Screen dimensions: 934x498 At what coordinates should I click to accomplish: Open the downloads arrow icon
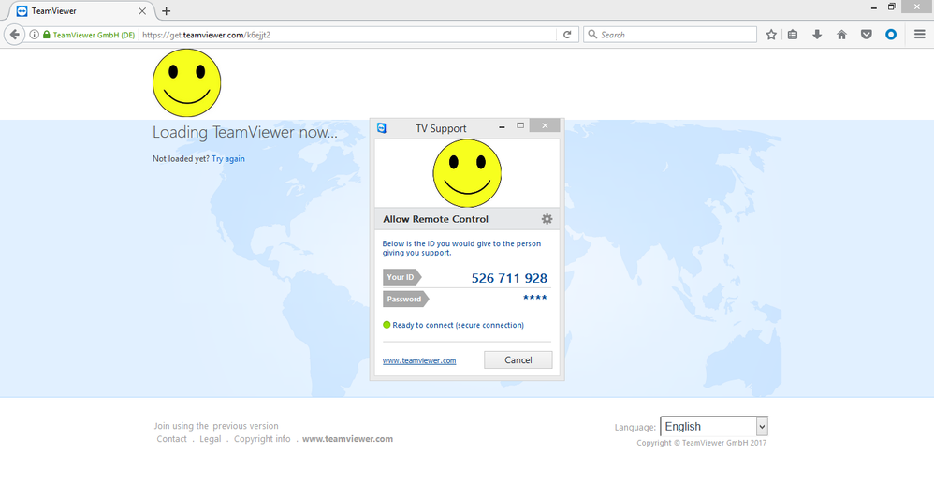tap(817, 35)
